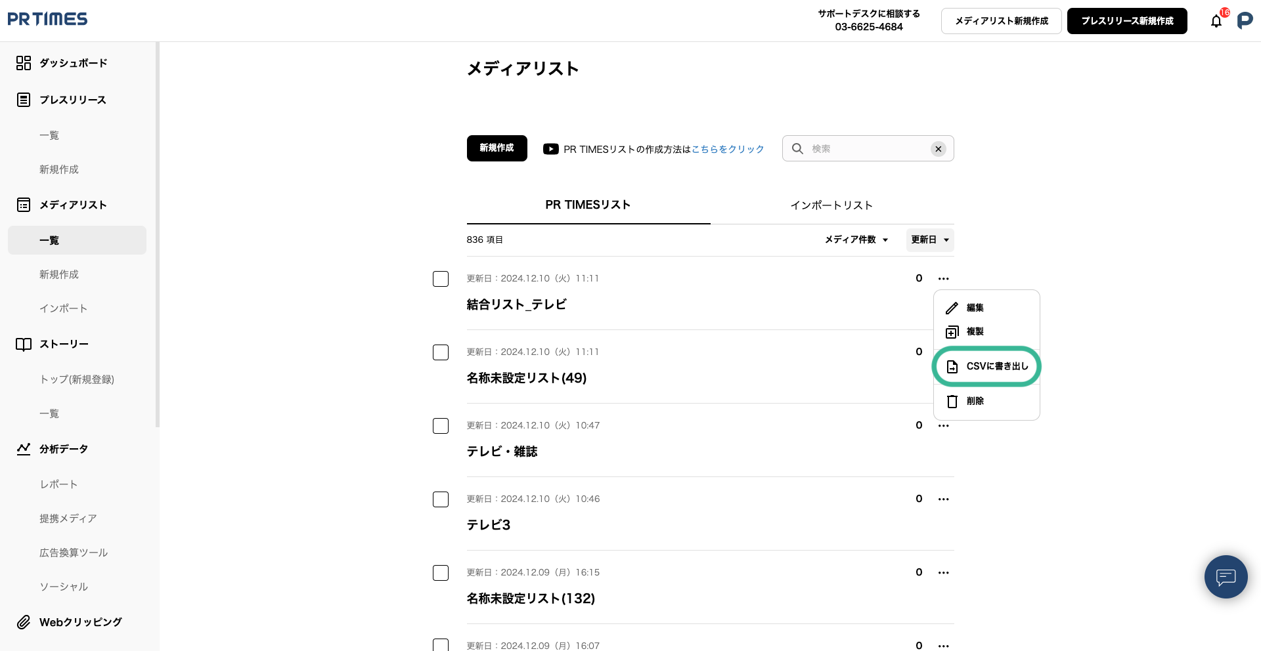1261x651 pixels.
Task: Switch to the インポートリスト tab
Action: pos(831,205)
